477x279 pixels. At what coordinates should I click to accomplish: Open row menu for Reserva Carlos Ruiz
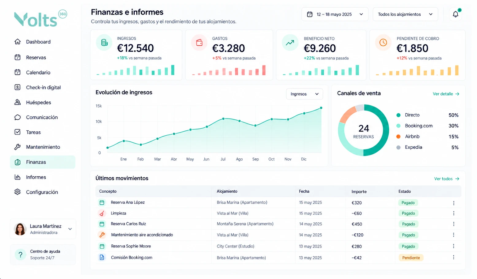(454, 224)
